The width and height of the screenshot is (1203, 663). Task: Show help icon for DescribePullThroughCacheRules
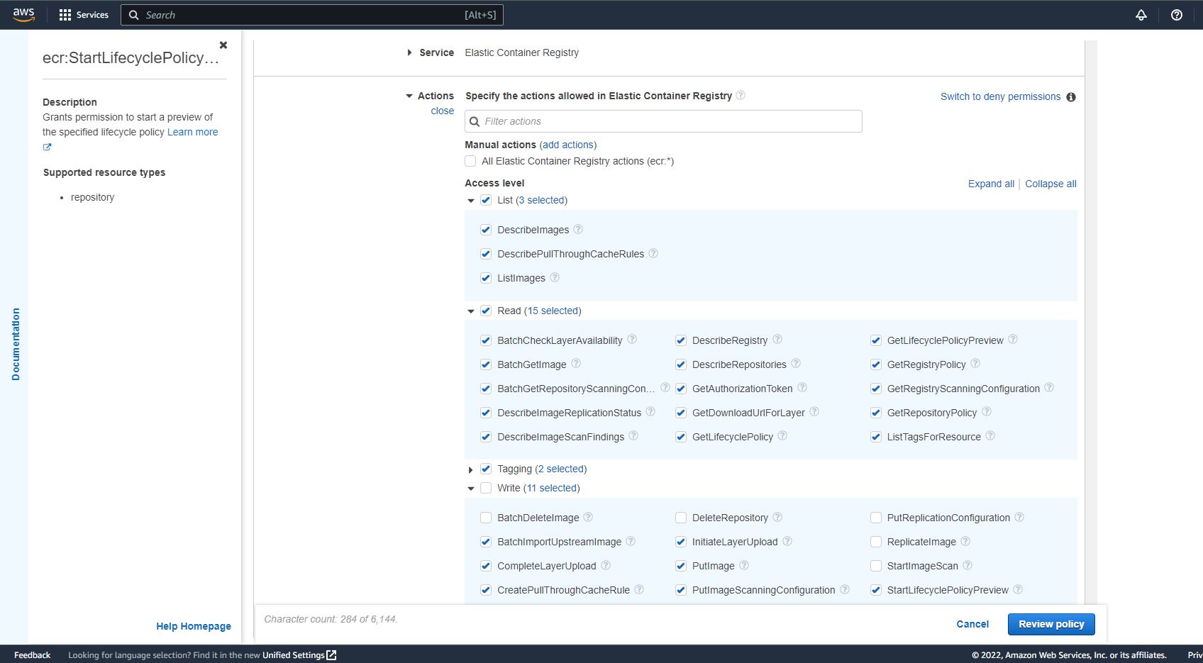pyautogui.click(x=653, y=253)
